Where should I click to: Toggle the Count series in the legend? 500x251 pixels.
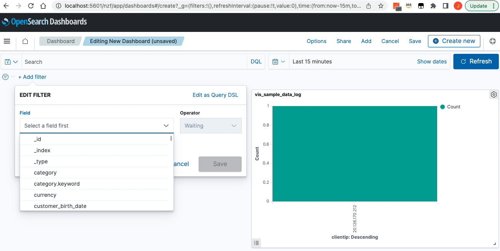[450, 106]
